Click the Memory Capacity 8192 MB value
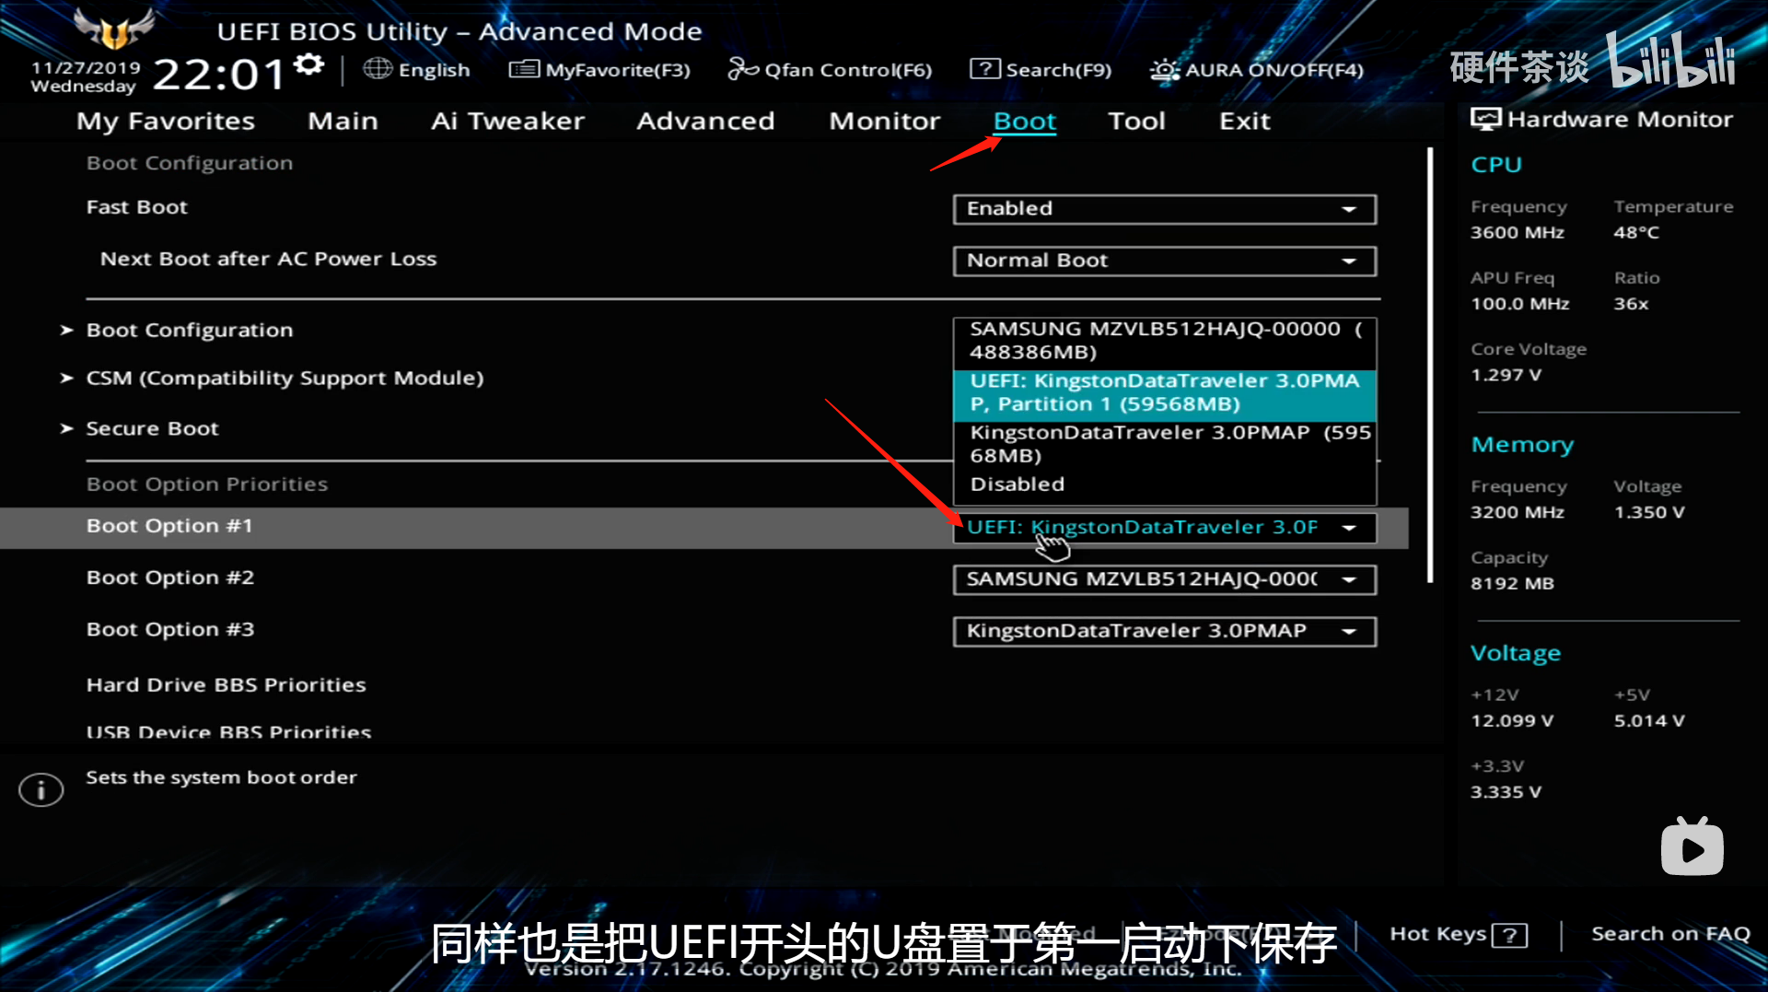 pos(1512,584)
